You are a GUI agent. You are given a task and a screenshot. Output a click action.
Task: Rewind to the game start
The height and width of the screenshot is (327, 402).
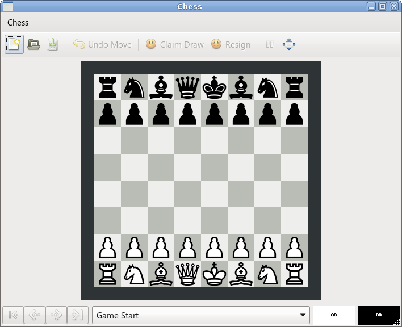13,315
